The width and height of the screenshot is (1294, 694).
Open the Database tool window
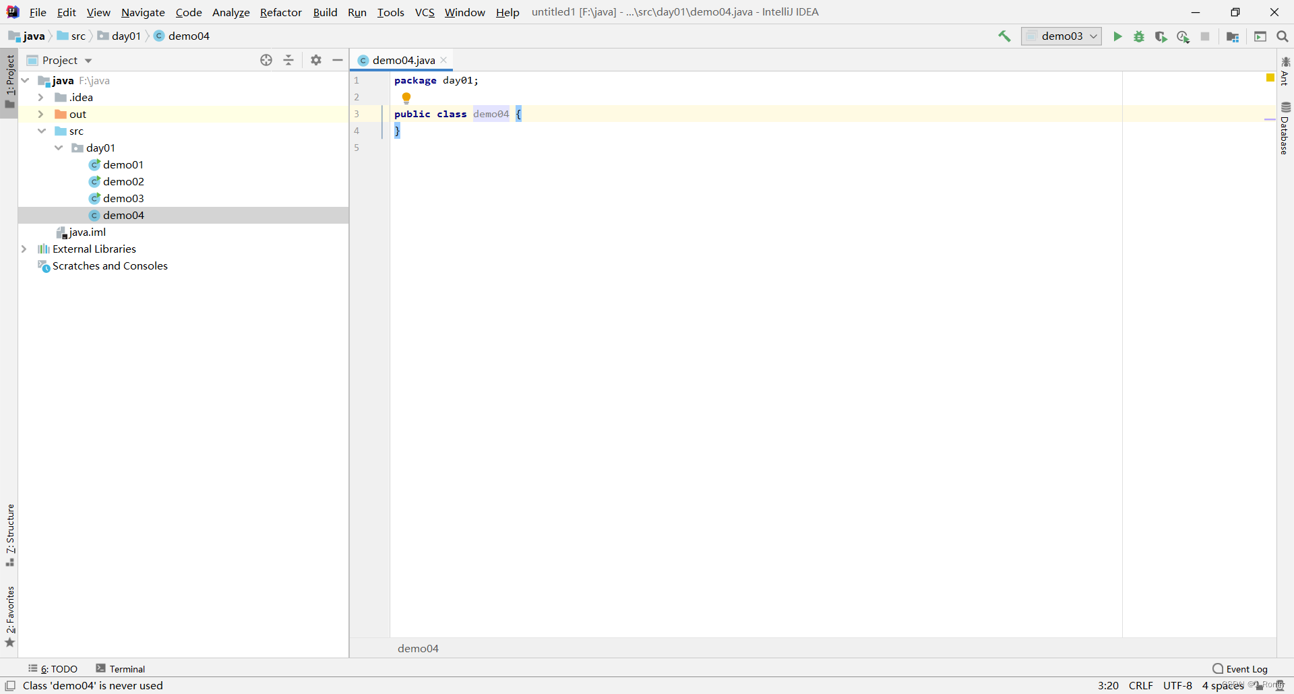click(x=1285, y=129)
